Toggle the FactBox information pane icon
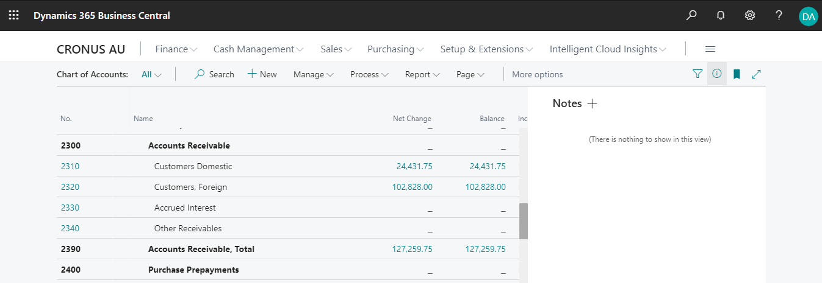This screenshot has width=822, height=283. pos(717,74)
